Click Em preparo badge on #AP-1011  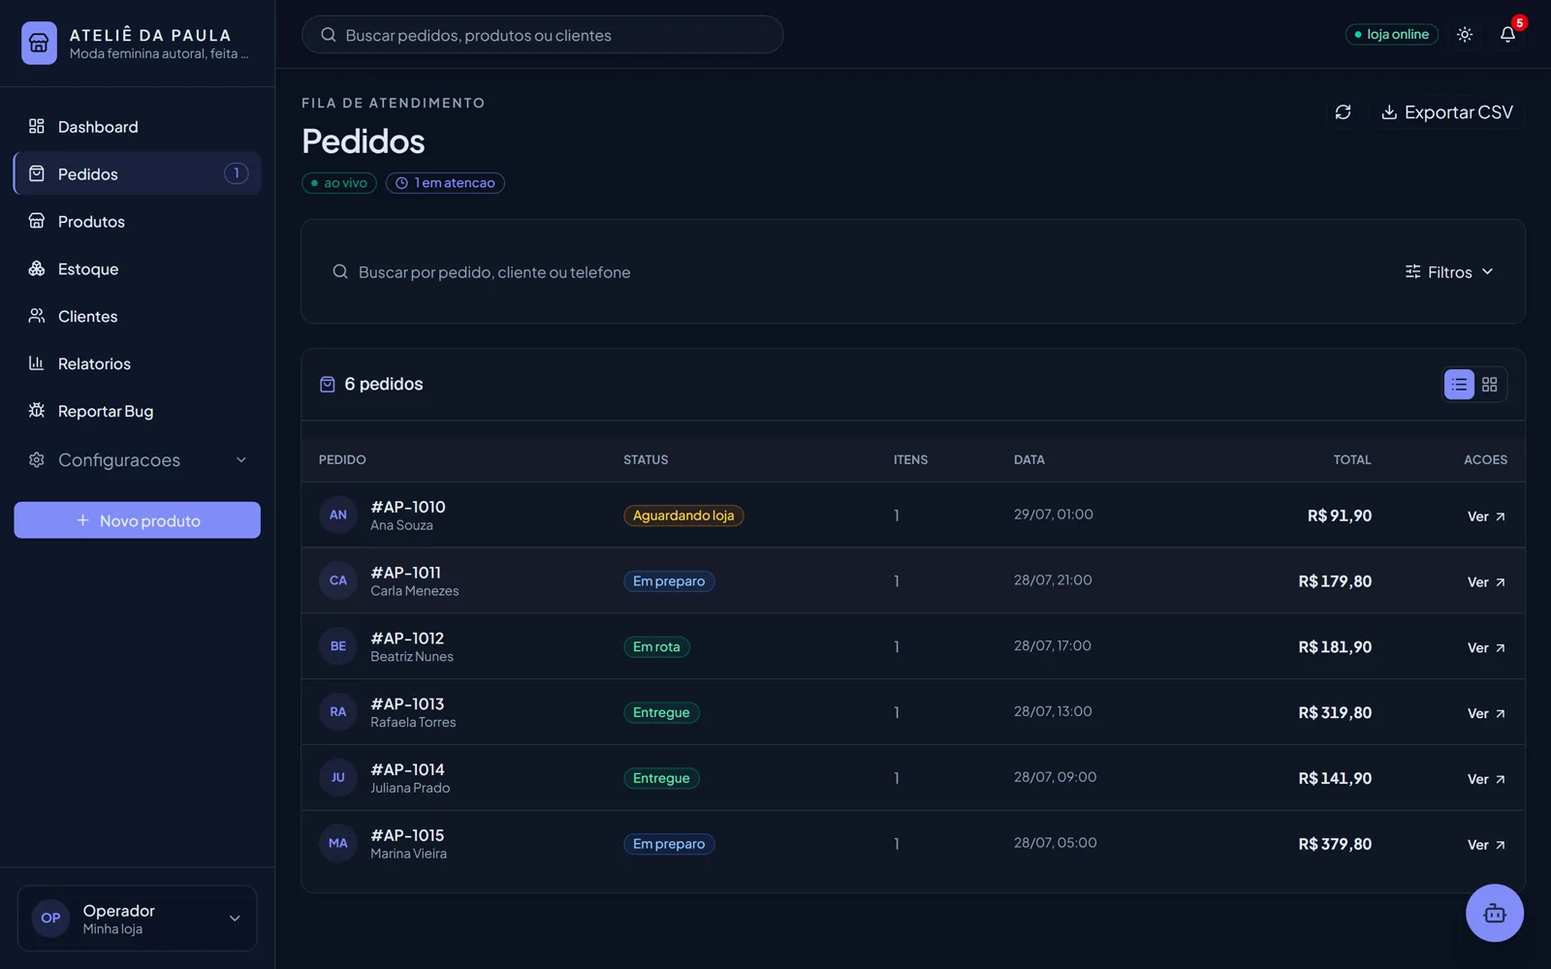(x=669, y=581)
